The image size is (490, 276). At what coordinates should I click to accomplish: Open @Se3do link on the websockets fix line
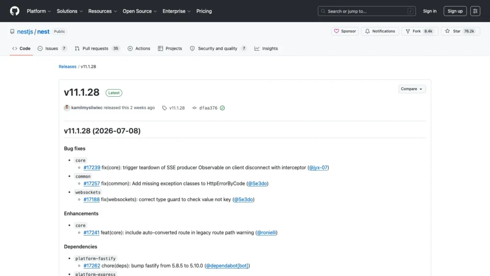pyautogui.click(x=244, y=200)
